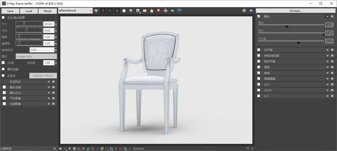This screenshot has width=337, height=151.
Task: Click the 旋转效应 value input field
Action: tap(42, 50)
